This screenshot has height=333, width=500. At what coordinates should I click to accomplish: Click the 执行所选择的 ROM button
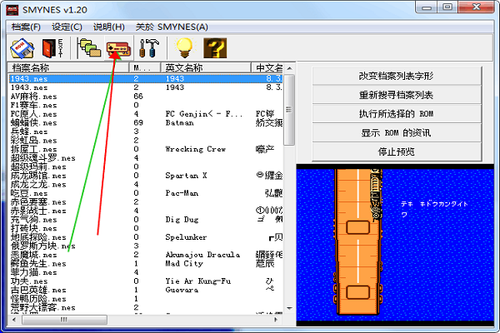(x=397, y=114)
